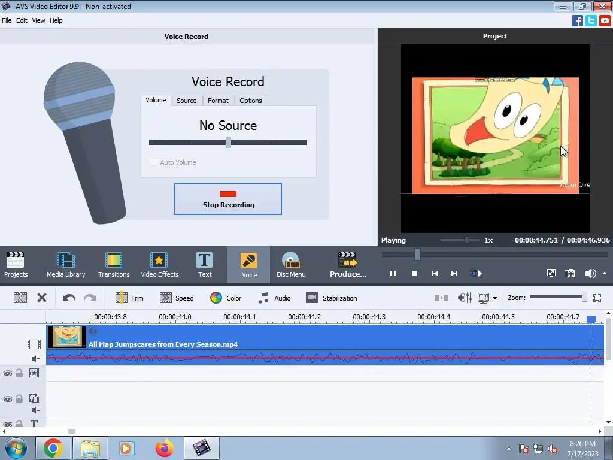
Task: Click the recording volume slider handle
Action: tap(228, 143)
